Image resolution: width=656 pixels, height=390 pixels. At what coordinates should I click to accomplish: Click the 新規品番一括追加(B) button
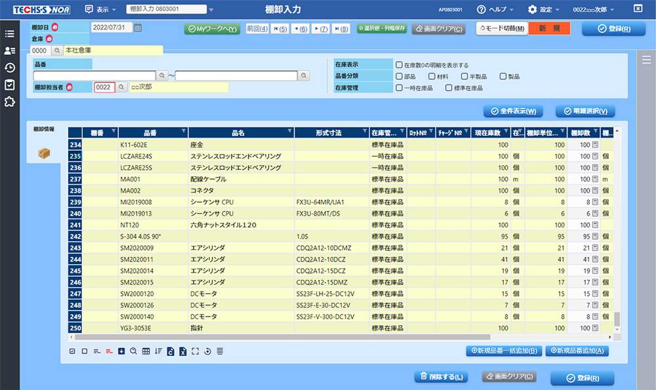pos(504,351)
